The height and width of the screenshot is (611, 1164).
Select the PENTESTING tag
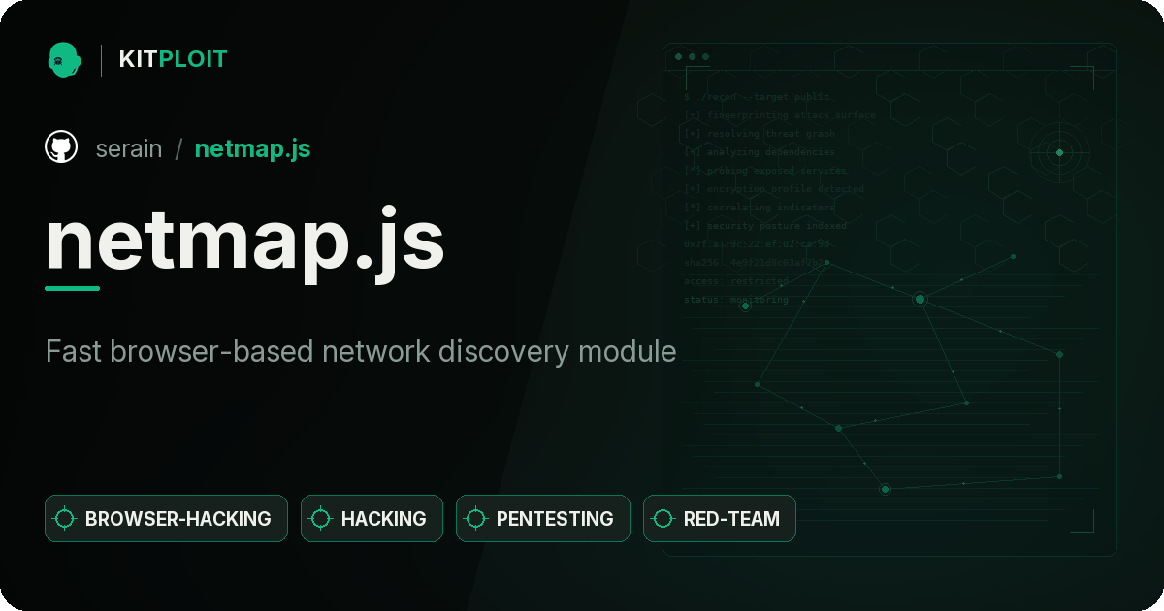point(543,519)
